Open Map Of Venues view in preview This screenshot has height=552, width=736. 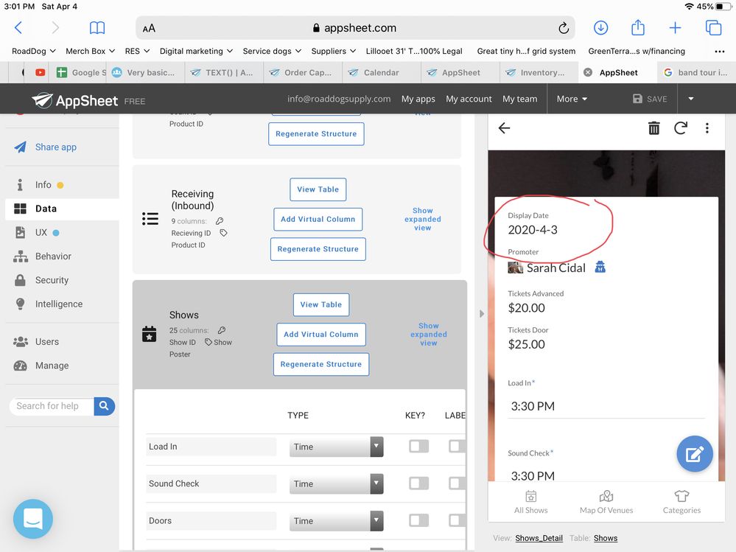click(606, 502)
